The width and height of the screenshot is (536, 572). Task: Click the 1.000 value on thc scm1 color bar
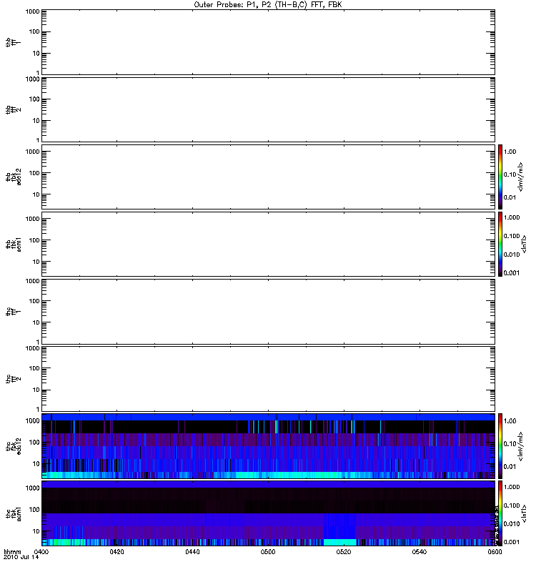(512, 487)
